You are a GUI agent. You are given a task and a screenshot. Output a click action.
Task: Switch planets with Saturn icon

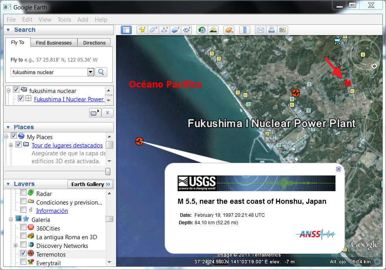click(229, 30)
